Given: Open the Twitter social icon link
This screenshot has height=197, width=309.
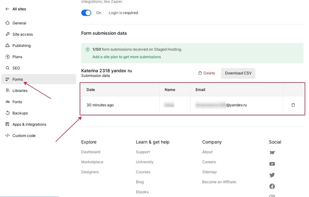Looking at the screenshot, I should (272, 175).
